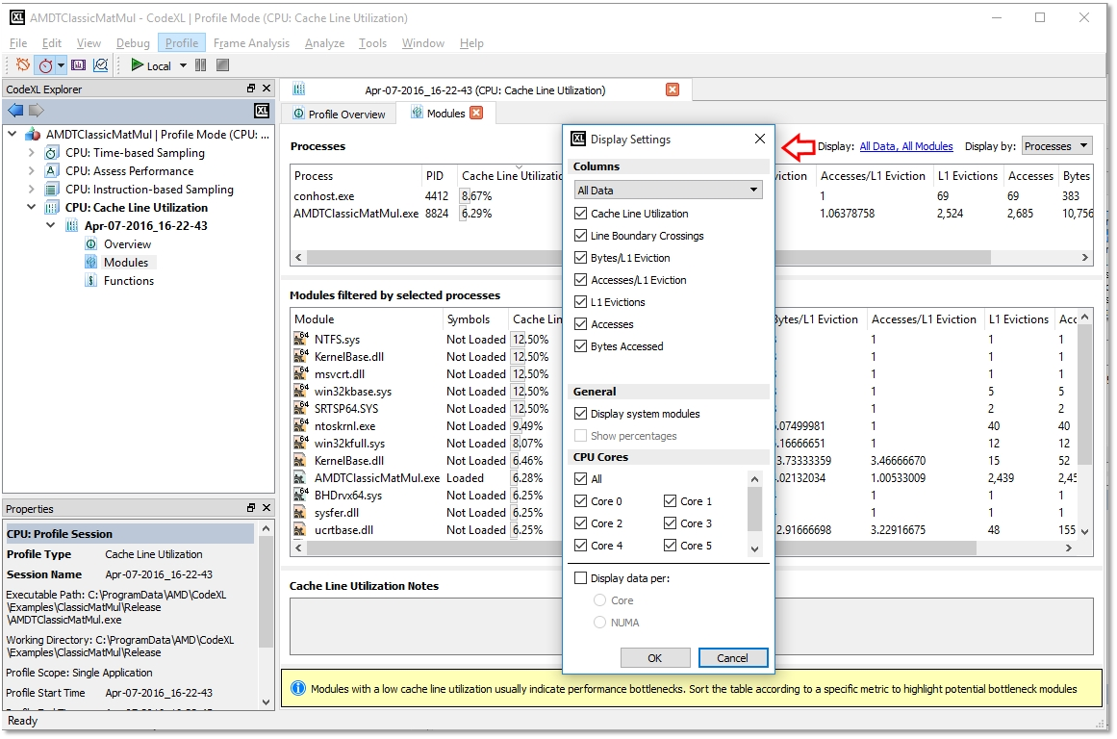Switch to Debug mode via the bug icon
Screen dimensions: 1117x739
pyautogui.click(x=23, y=64)
